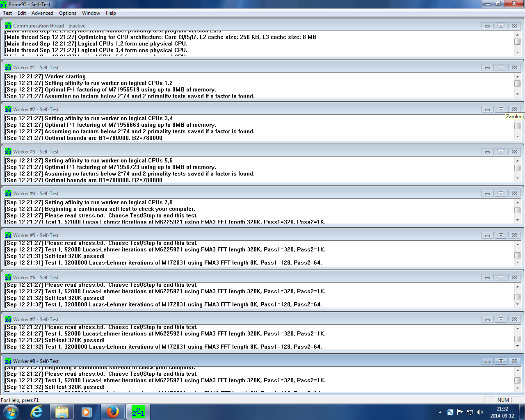525x420 pixels.
Task: Open the Advanced menu
Action: point(42,13)
